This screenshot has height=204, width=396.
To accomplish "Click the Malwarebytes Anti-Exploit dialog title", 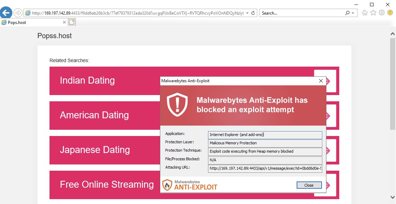I will [186, 81].
